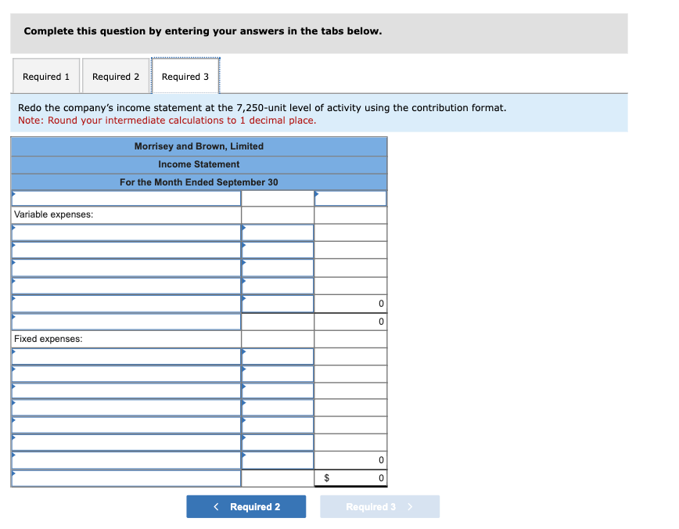Open the label dropdown directly above Fixed expenses
Viewport: 679px width, 529px height.
[126, 322]
